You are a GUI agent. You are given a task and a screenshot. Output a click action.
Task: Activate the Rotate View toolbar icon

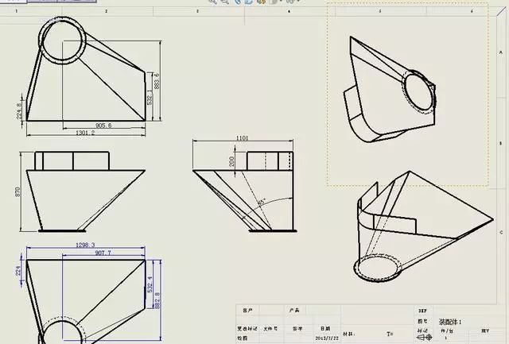248,2
